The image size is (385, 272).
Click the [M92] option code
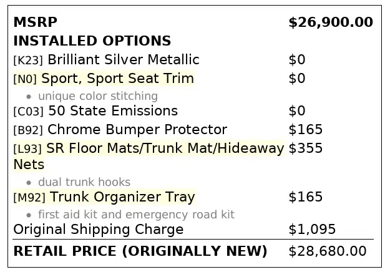click(x=29, y=198)
